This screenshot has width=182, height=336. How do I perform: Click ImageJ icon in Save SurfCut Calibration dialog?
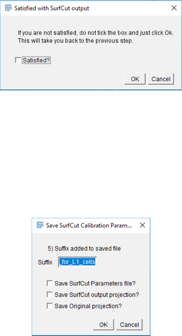coord(40,225)
